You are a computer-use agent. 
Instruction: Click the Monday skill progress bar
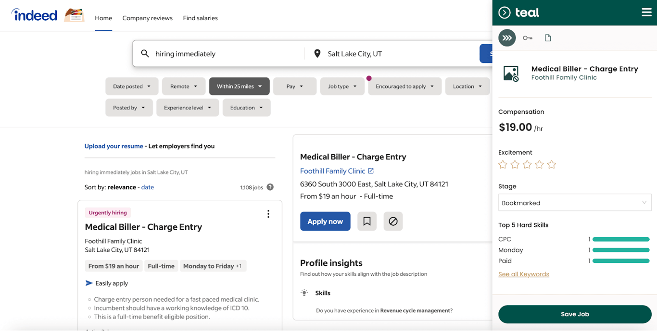coord(621,250)
